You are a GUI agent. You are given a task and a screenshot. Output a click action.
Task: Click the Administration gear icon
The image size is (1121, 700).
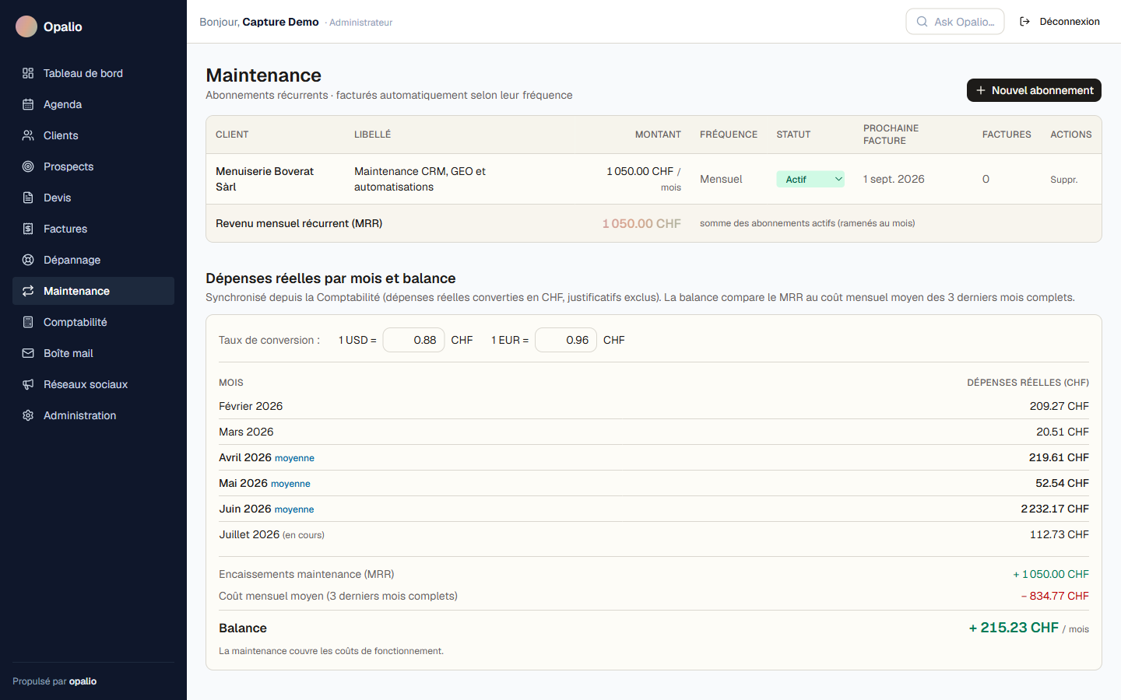[x=28, y=415]
